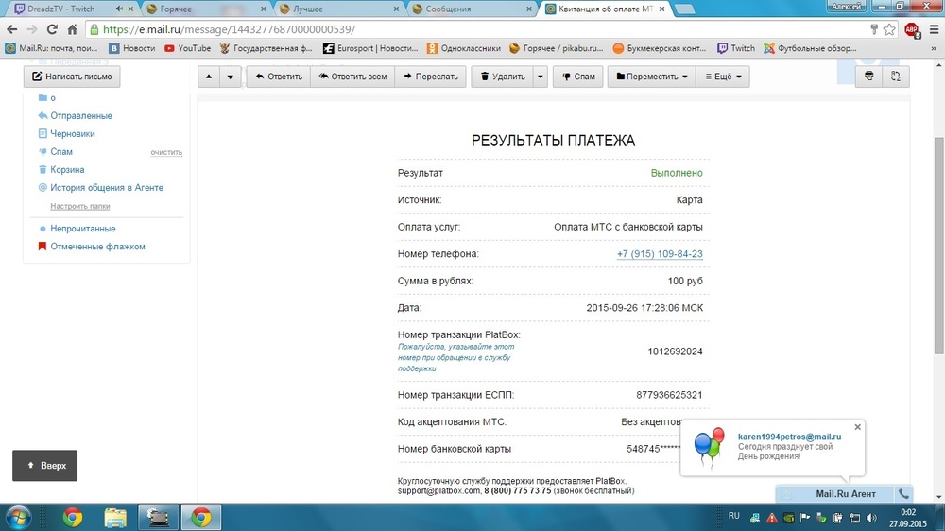
Task: Open folder named о in sidebar
Action: click(52, 97)
